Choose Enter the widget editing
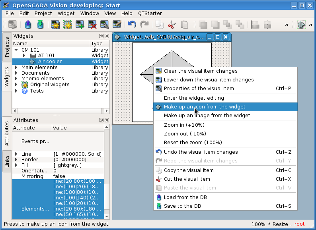 click(225, 98)
